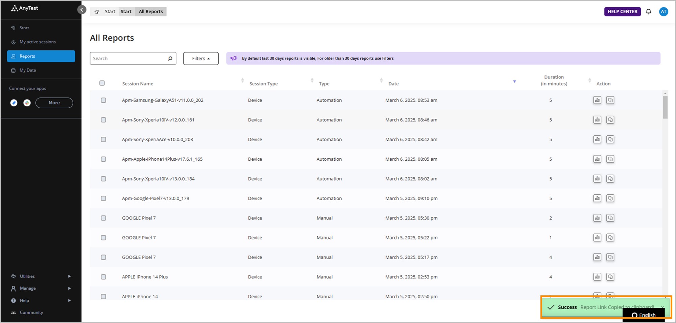
Task: Click the scrollbar up arrow
Action: 665,93
